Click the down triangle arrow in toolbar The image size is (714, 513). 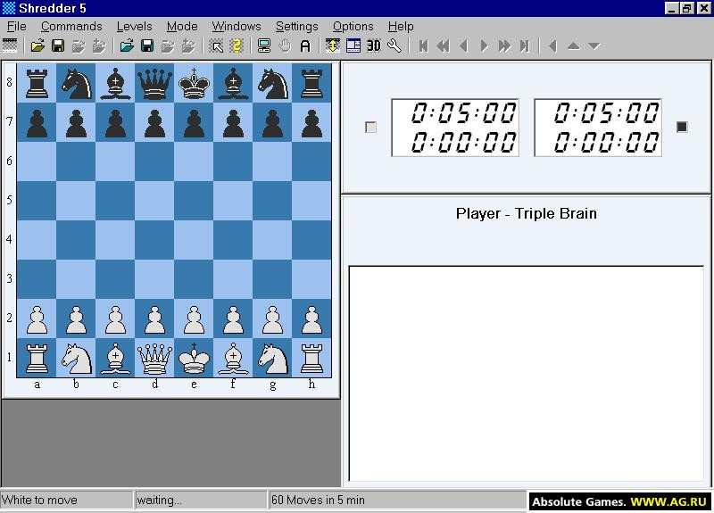click(594, 46)
